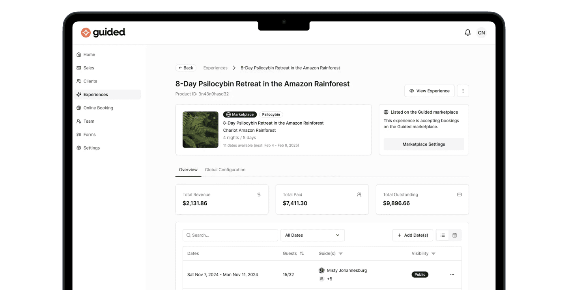Click the 15/32 guests value

click(x=288, y=275)
